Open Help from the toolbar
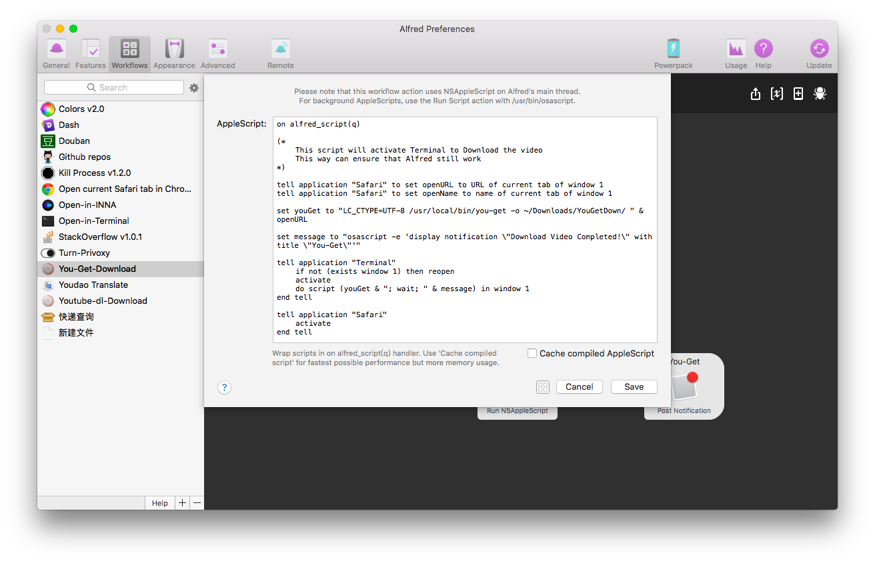 [764, 54]
